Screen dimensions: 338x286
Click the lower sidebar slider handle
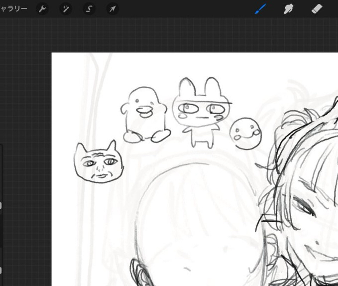(1, 270)
